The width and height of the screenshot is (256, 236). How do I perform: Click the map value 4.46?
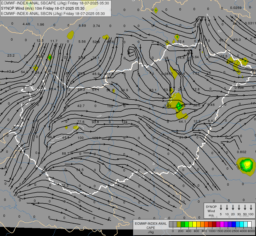(x=26, y=24)
